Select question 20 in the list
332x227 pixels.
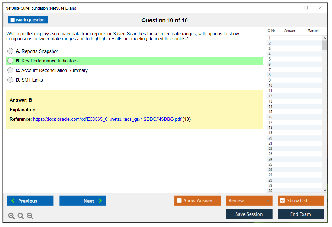point(294,138)
